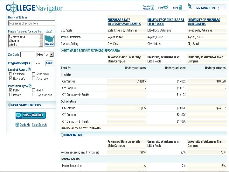229x172 pixels.
Task: Open University of Arkansas Main Campus link
Action: tap(204, 22)
